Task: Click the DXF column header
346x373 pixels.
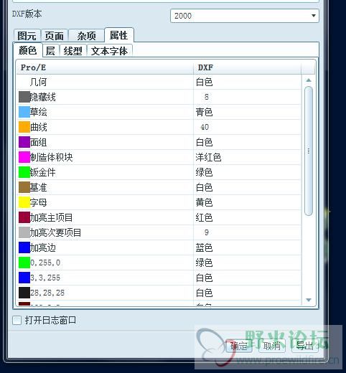Action: click(x=247, y=67)
